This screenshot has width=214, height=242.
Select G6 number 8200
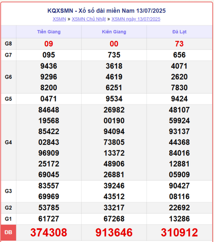coord(49,88)
